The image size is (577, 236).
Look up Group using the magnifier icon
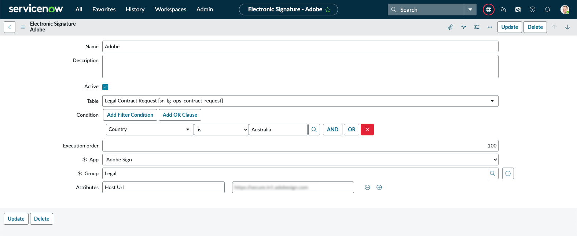(493, 173)
